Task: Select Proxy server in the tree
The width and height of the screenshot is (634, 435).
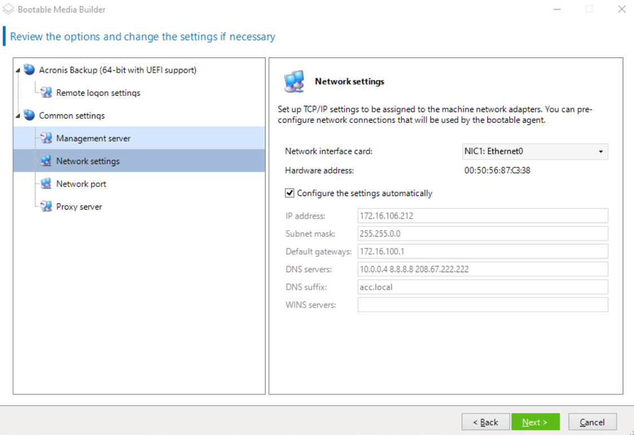Action: (x=79, y=207)
